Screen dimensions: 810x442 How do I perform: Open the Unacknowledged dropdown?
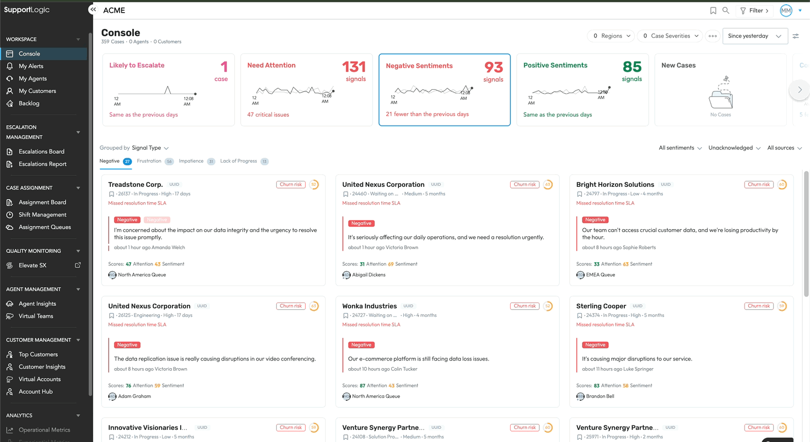click(735, 148)
